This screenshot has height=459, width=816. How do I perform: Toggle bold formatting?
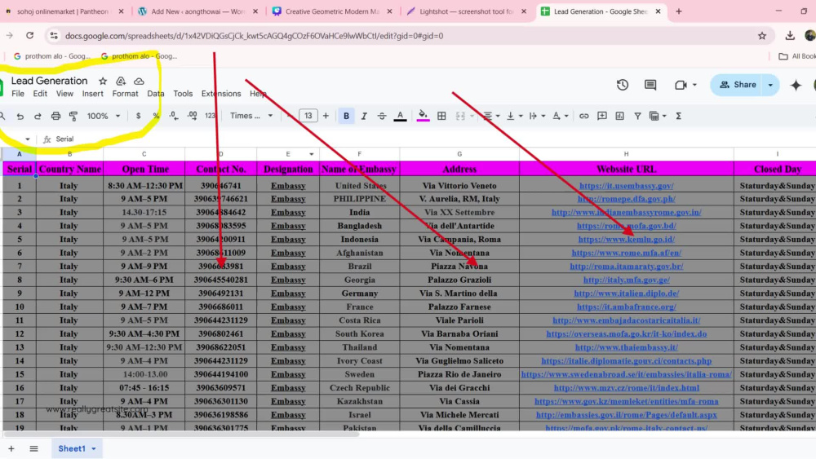pos(346,116)
